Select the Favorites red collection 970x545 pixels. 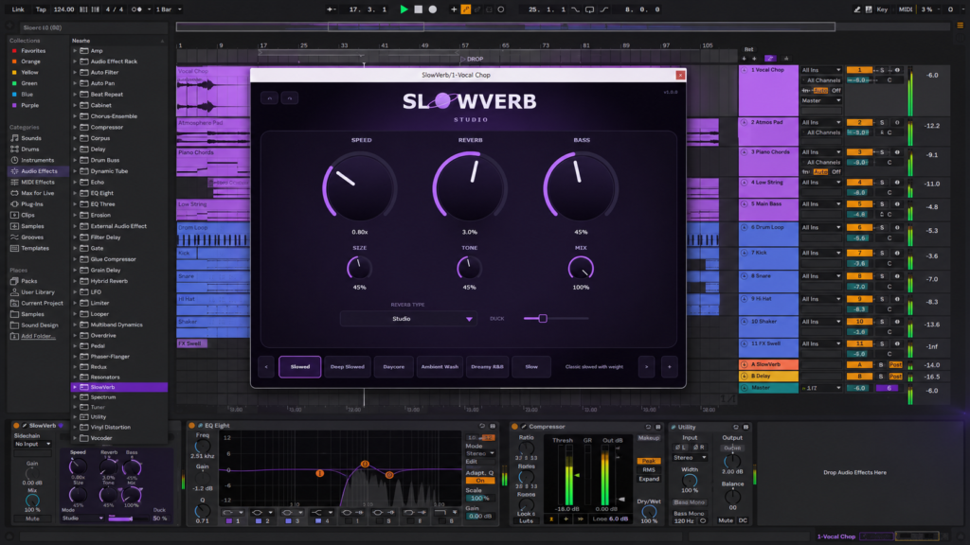33,51
